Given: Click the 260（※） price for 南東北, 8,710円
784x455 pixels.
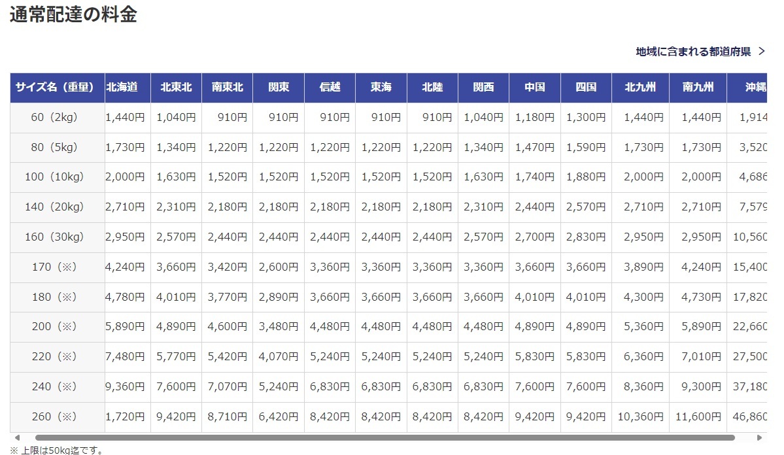Looking at the screenshot, I should (227, 416).
